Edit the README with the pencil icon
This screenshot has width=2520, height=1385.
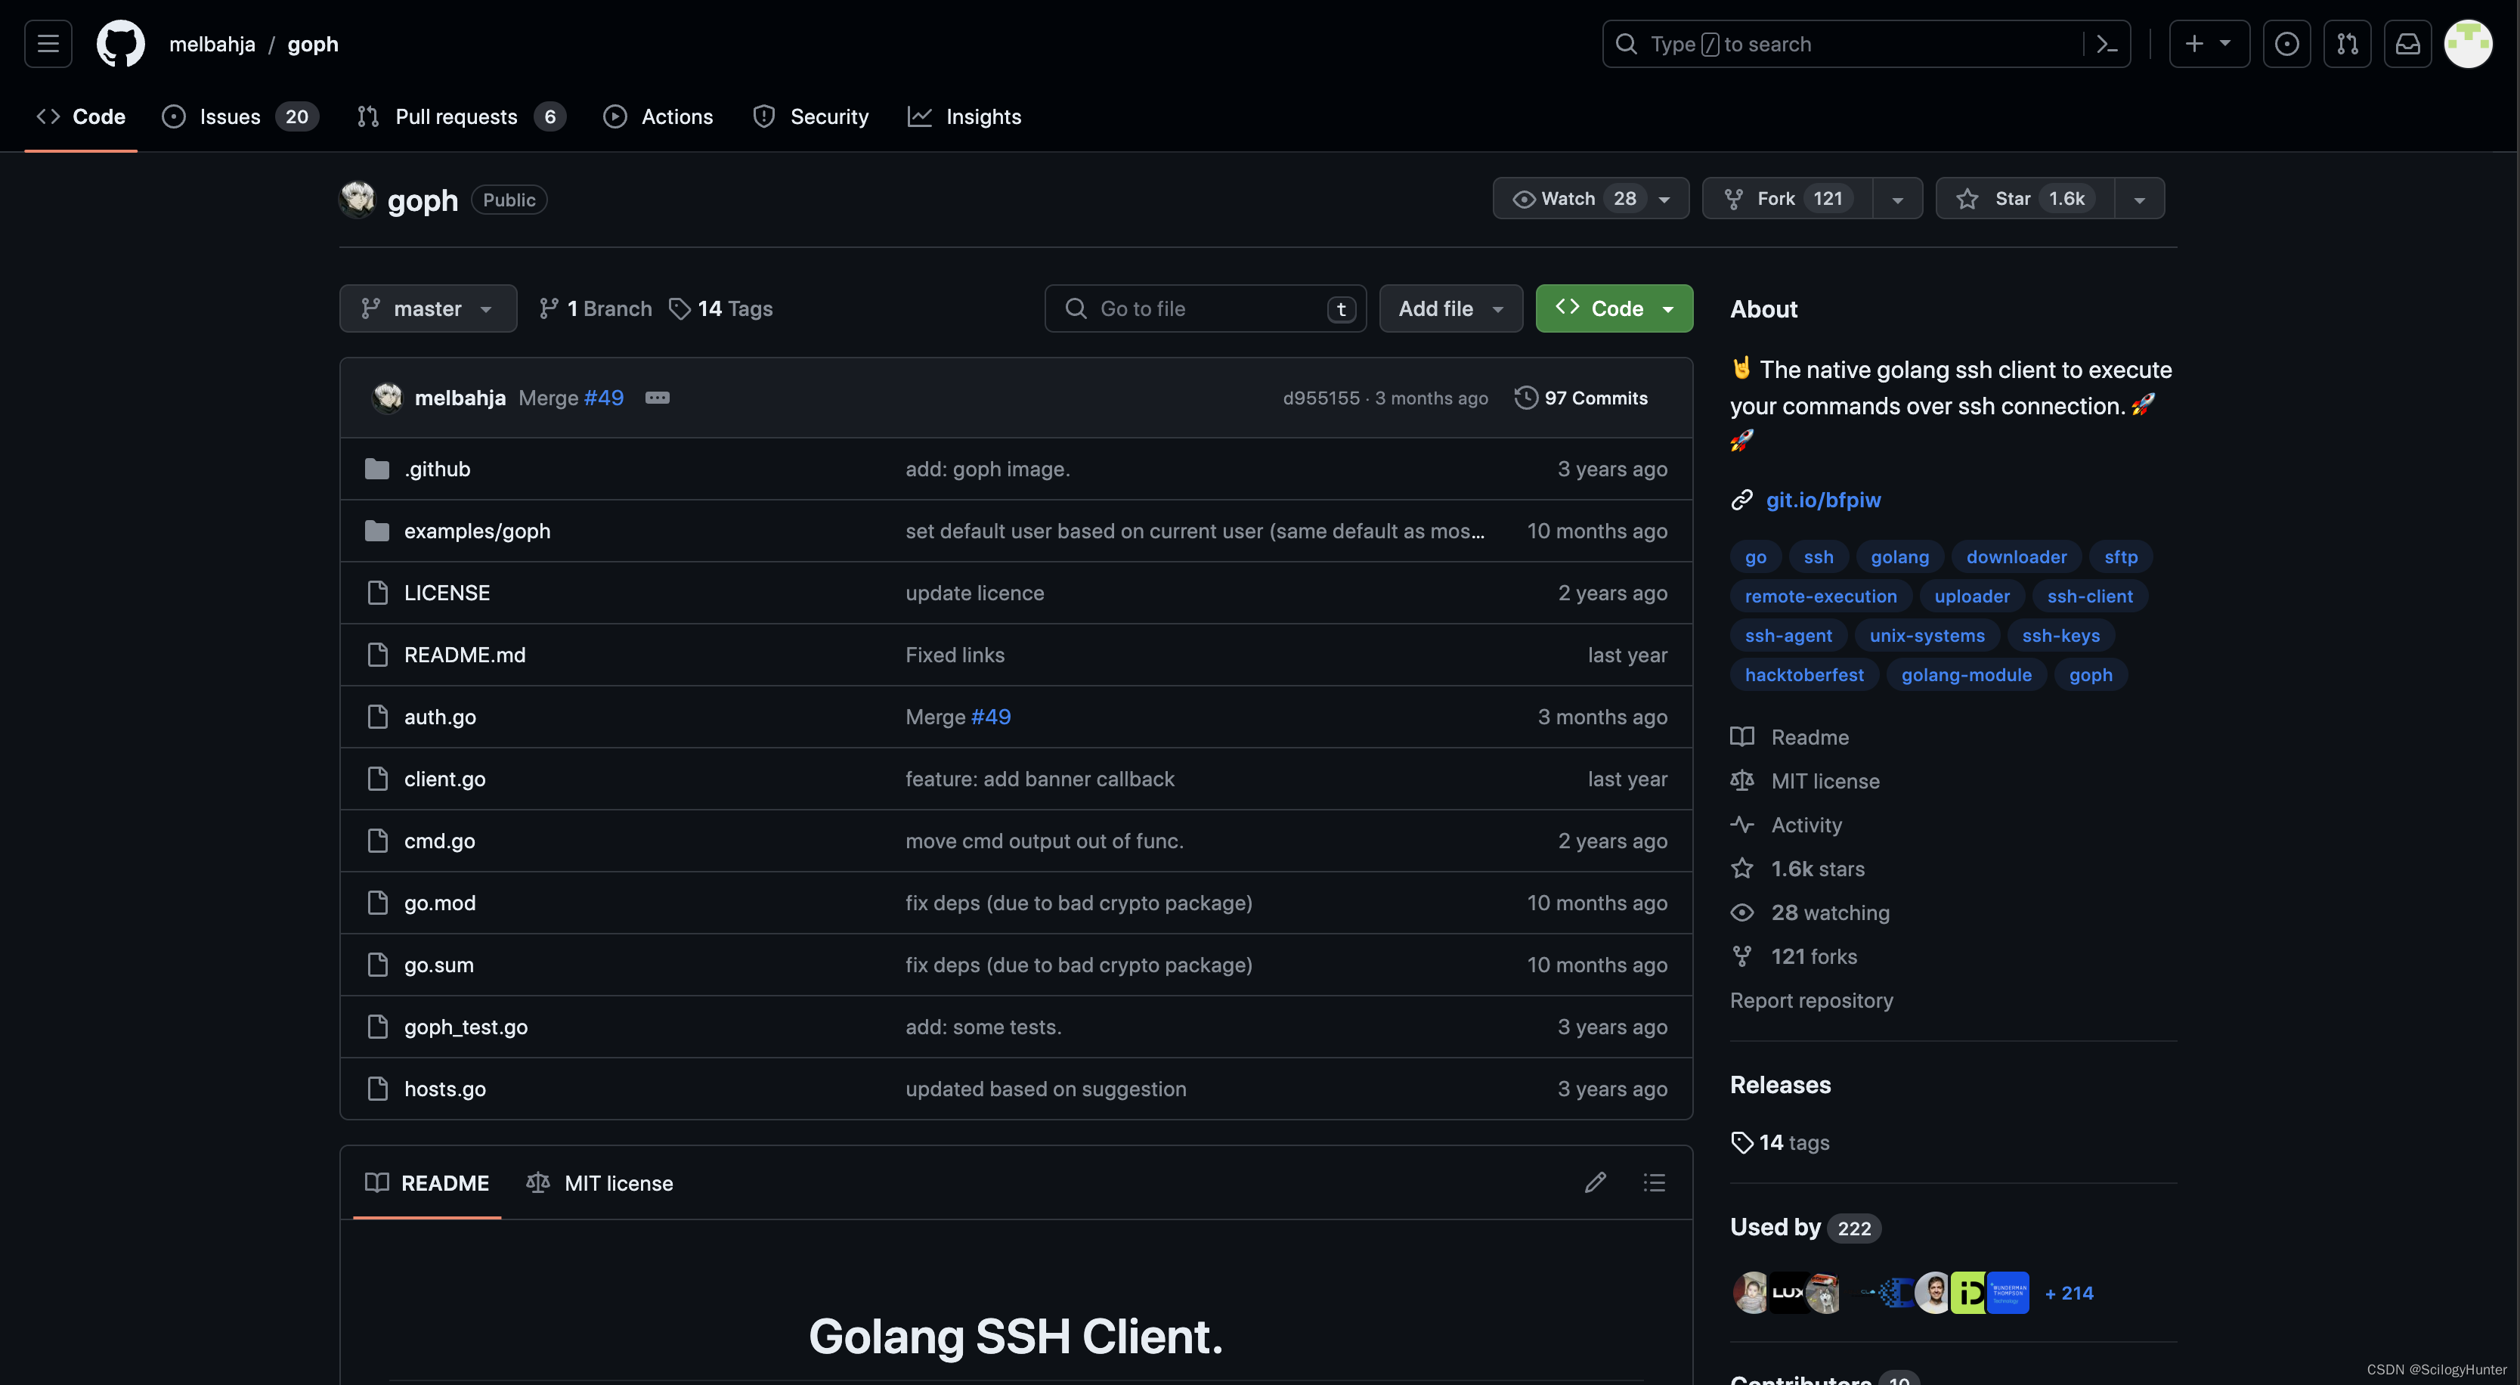(x=1595, y=1182)
